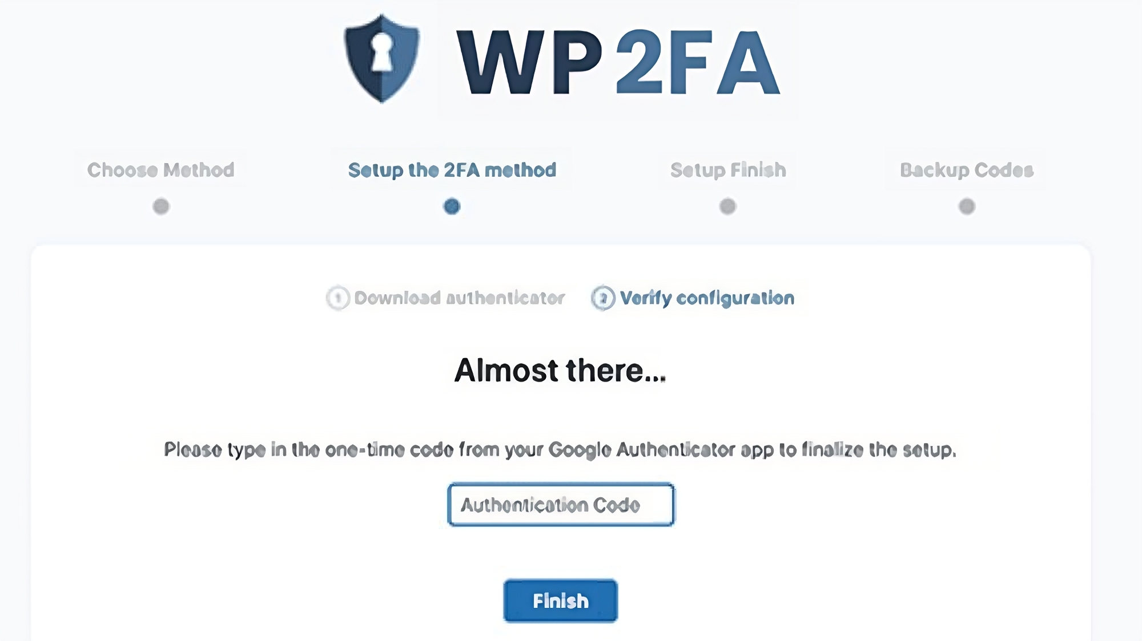Click the gray dot under Choose Method

[x=161, y=206]
